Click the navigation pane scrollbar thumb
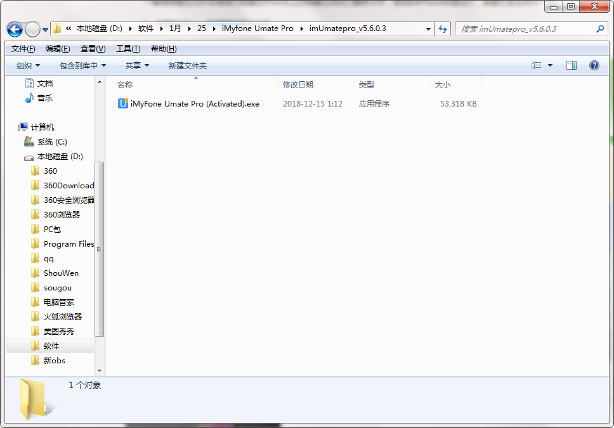Screen dimensions: 614x428 point(100,249)
